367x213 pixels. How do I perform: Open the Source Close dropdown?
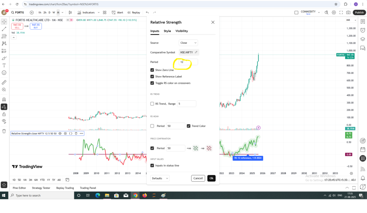point(189,43)
